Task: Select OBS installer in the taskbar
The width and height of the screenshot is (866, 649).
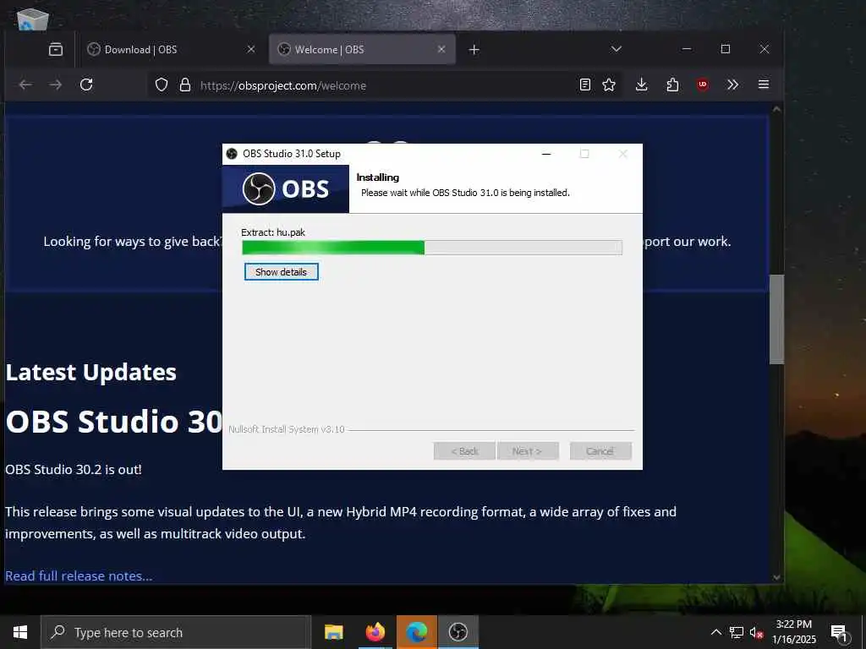Action: click(x=458, y=632)
